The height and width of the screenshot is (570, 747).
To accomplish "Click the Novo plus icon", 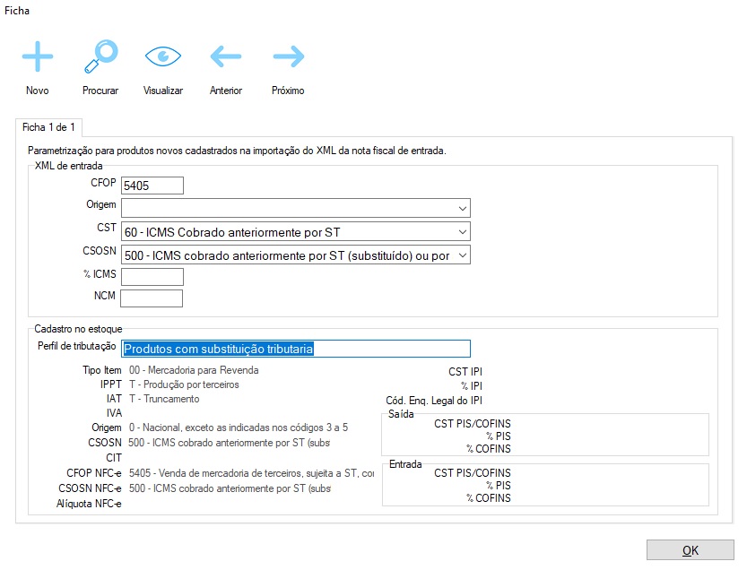I will click(x=38, y=57).
